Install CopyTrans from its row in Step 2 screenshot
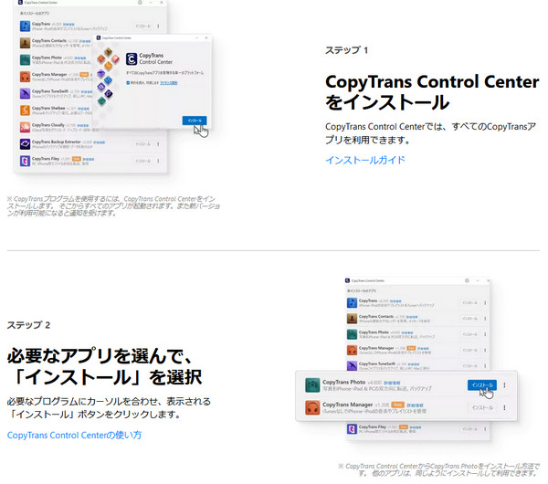 [469, 302]
